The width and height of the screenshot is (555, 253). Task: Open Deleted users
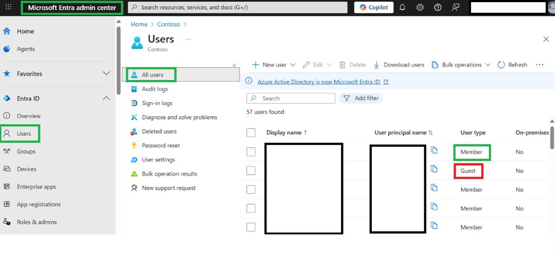(159, 131)
